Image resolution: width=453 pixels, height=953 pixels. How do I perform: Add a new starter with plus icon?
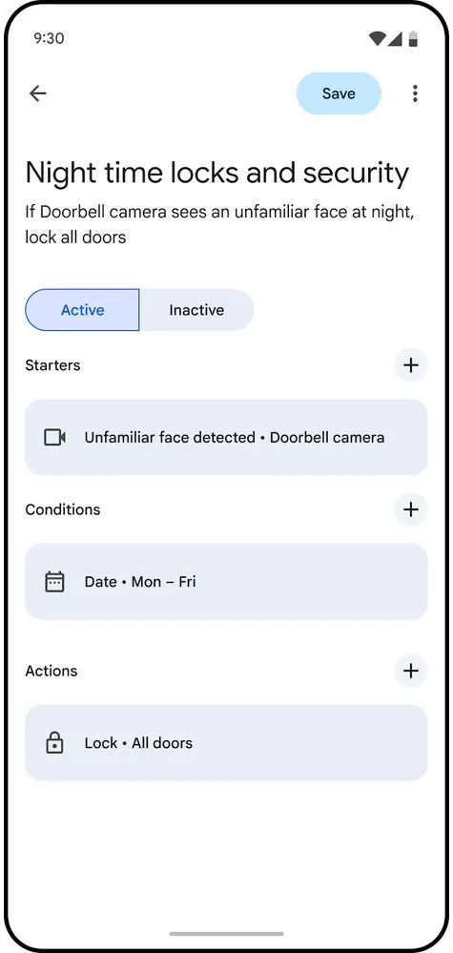click(411, 365)
